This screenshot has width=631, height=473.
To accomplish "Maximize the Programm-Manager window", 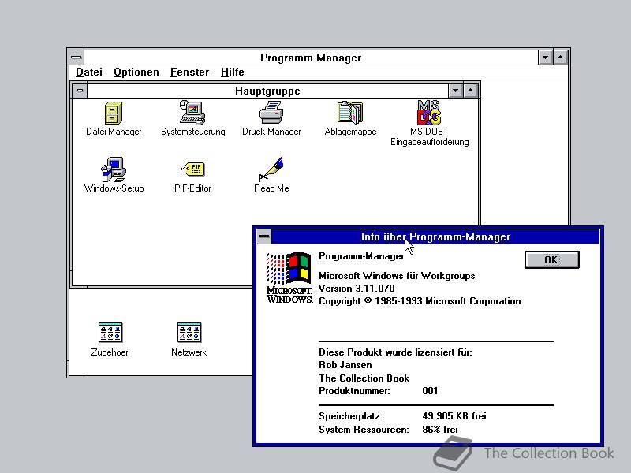I will coord(561,58).
